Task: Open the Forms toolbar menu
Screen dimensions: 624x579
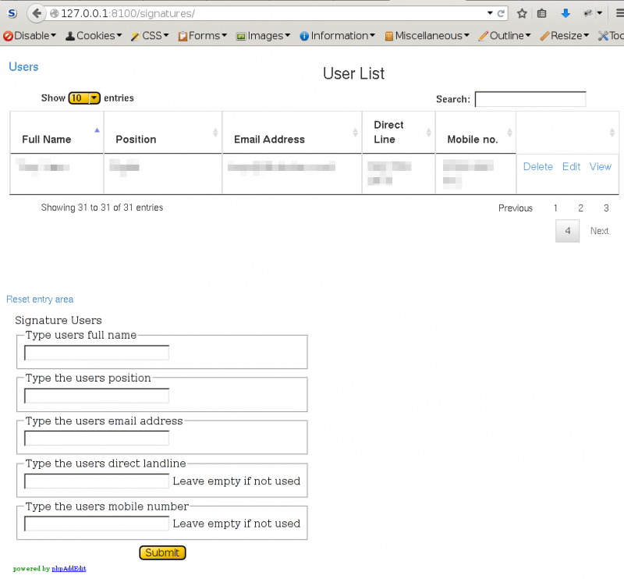Action: tap(203, 36)
